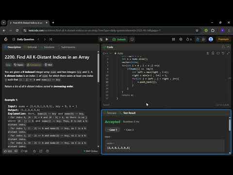Toggle the Auto setting in the editor
Viewport: 233px width, 175px height.
[x=119, y=53]
